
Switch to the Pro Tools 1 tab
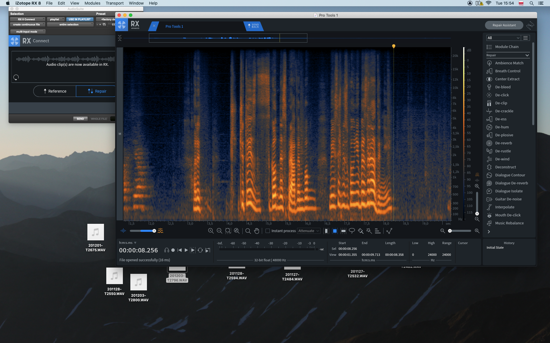[x=174, y=26]
